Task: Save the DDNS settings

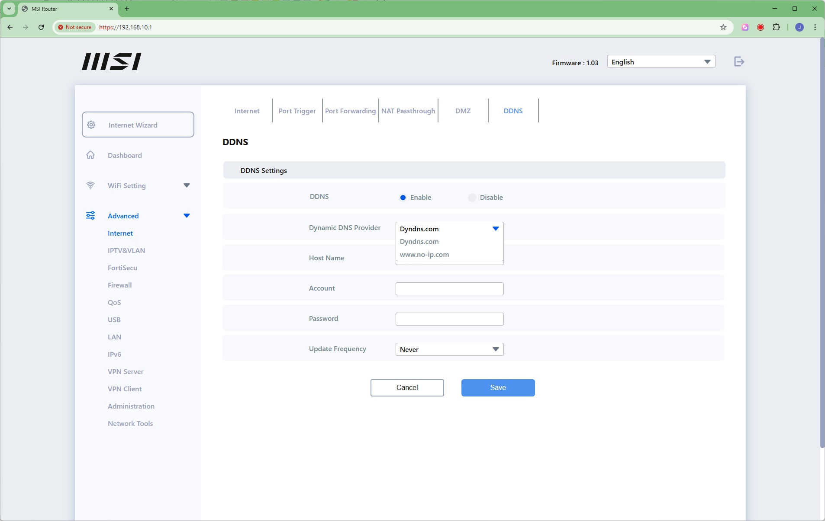Action: (x=498, y=388)
